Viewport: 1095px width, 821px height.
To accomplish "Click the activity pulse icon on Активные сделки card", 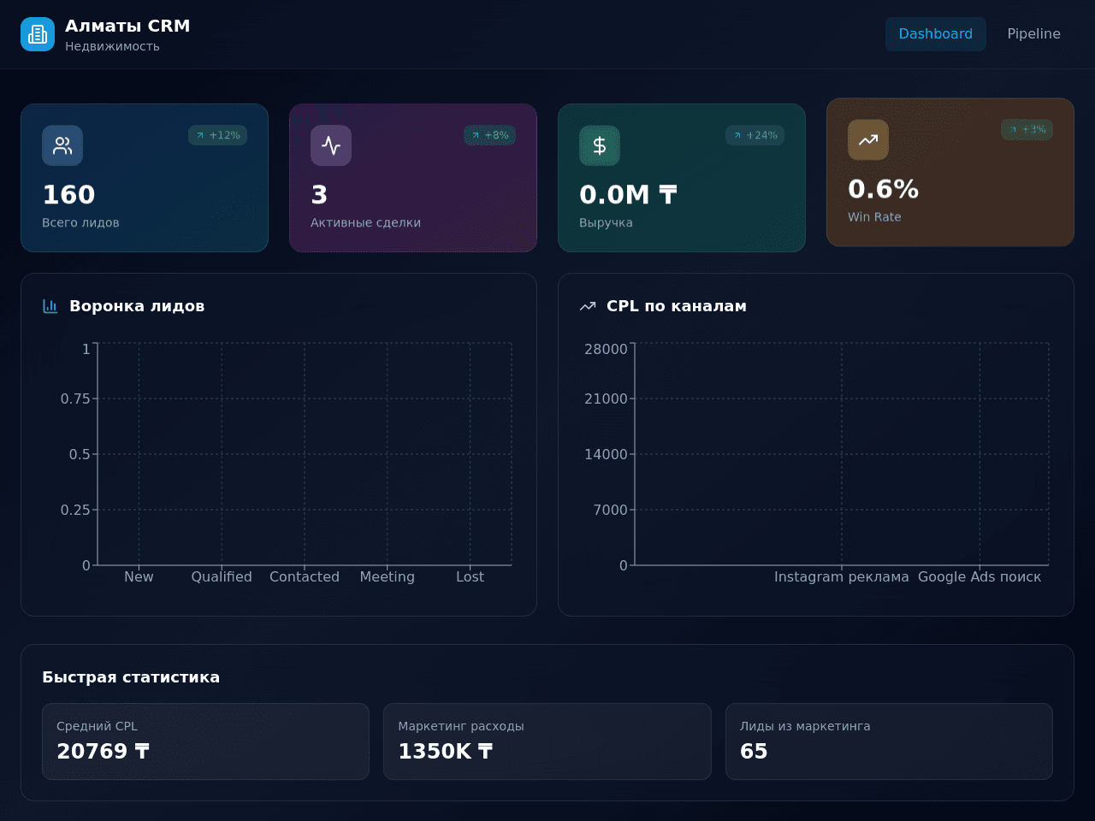I will click(x=331, y=145).
